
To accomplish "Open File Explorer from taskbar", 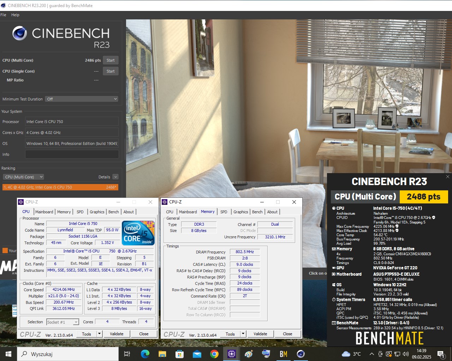I will (x=162, y=354).
